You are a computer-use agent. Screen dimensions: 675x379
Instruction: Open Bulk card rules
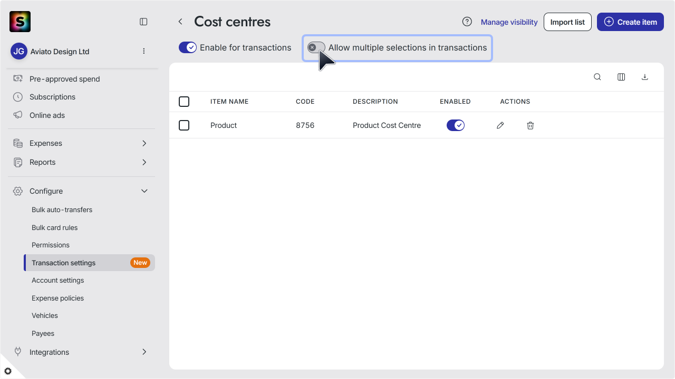click(54, 227)
